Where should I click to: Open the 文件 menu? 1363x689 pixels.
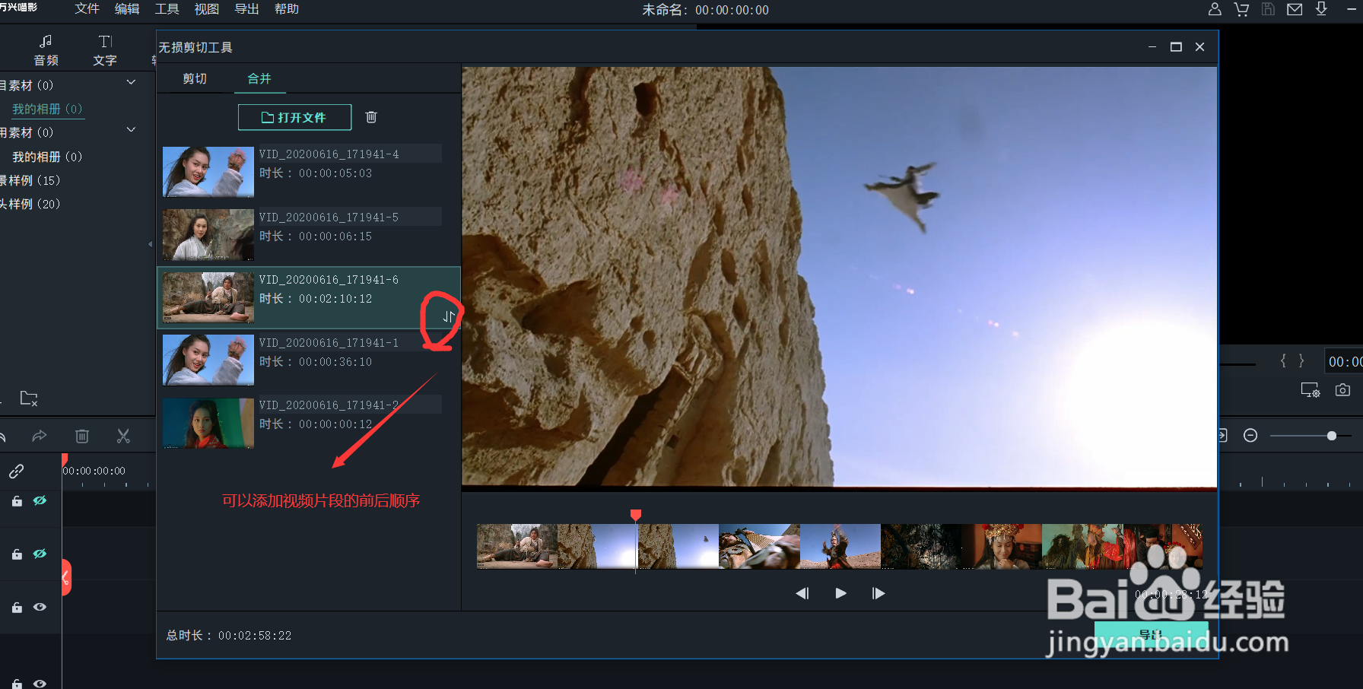pyautogui.click(x=87, y=9)
